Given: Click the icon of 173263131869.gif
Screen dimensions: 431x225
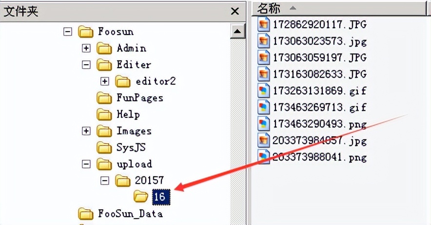Looking at the screenshot, I should [x=263, y=91].
